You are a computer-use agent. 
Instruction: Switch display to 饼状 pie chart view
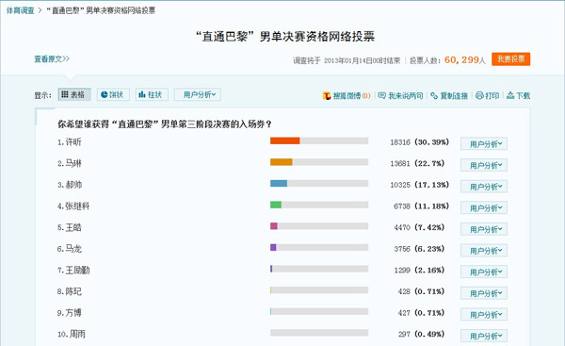pos(113,94)
